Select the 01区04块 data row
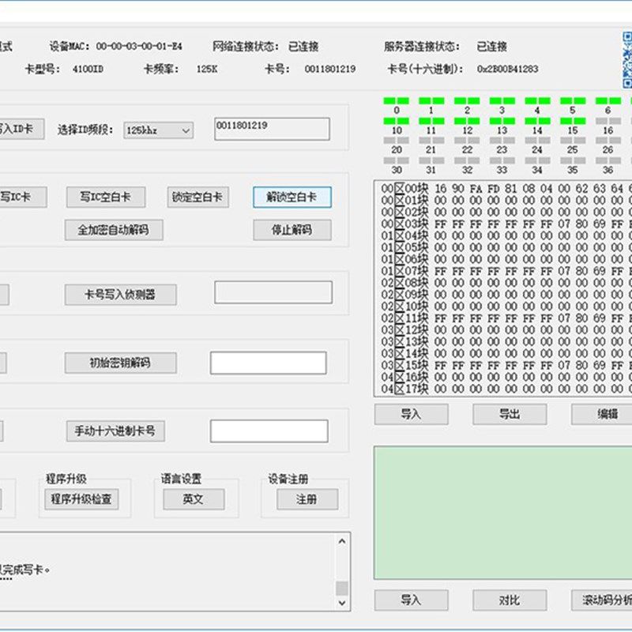Image resolution: width=632 pixels, height=632 pixels. (506, 235)
